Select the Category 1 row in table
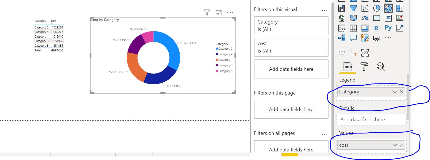 (x=49, y=36)
